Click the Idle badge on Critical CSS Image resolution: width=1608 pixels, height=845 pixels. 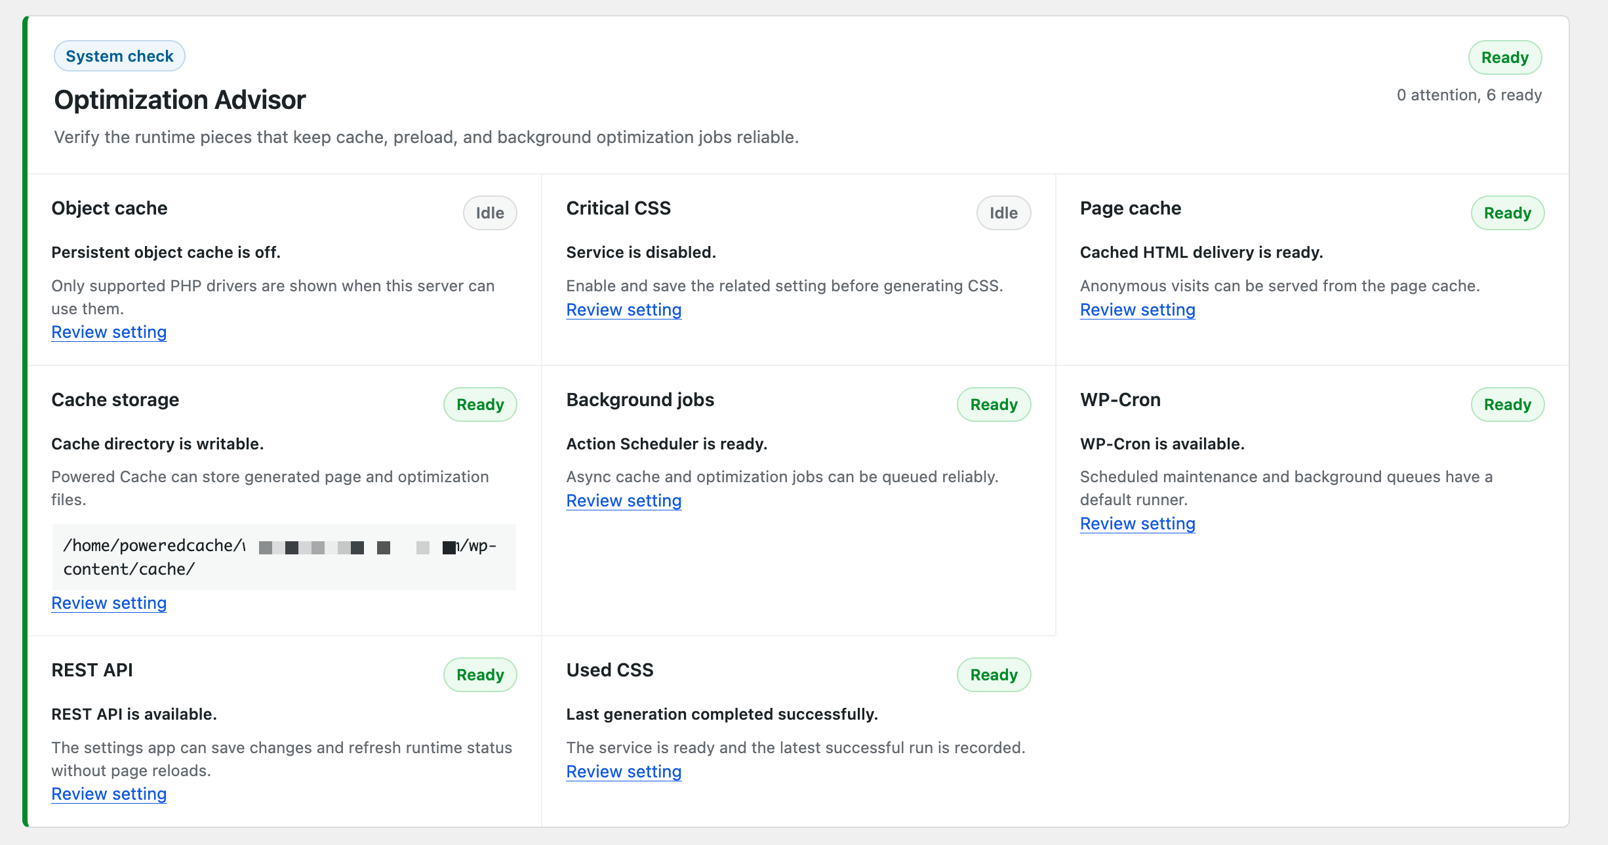coord(1003,213)
